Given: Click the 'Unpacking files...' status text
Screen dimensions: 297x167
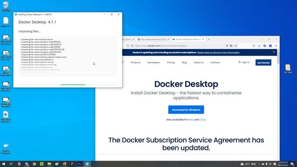Looking at the screenshot, I should click(x=29, y=31).
